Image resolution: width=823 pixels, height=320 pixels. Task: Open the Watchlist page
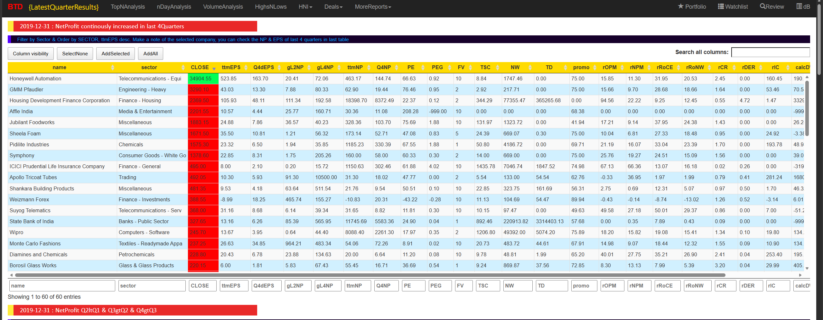point(733,6)
